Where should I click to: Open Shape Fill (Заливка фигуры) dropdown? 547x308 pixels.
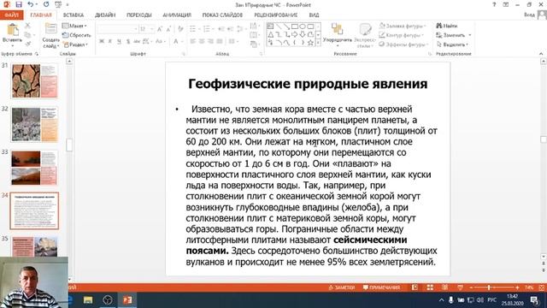(403, 26)
